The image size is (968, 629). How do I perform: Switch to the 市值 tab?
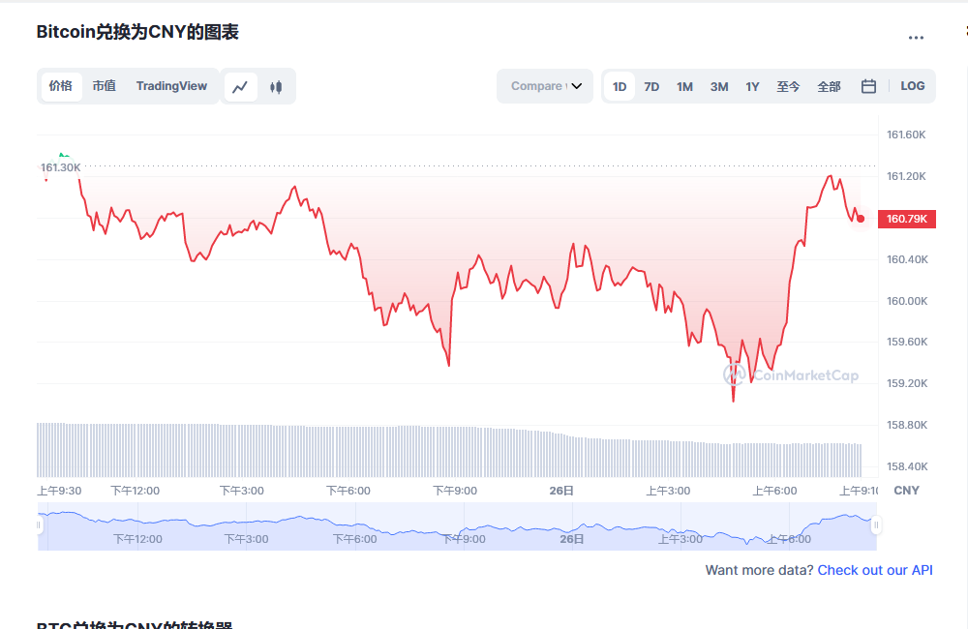(104, 86)
